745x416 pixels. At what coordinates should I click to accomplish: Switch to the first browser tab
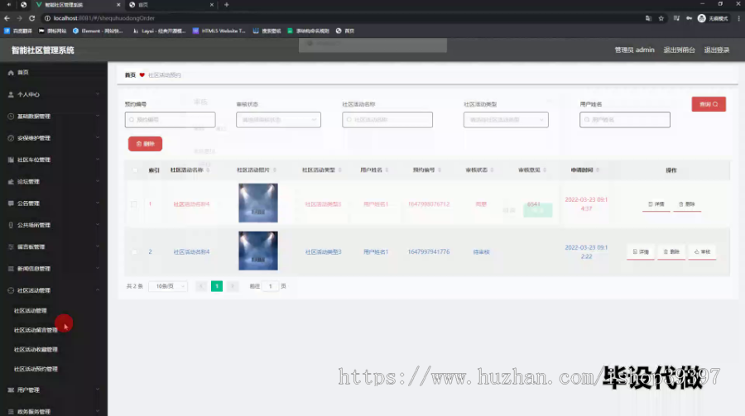click(x=79, y=5)
